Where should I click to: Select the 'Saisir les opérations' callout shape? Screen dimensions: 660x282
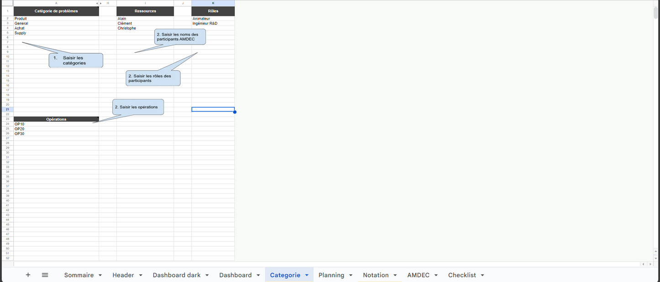138,107
